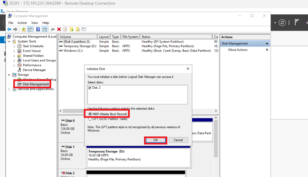Select the System Tools node icon
308x177 pixels.
pyautogui.click(x=14, y=42)
